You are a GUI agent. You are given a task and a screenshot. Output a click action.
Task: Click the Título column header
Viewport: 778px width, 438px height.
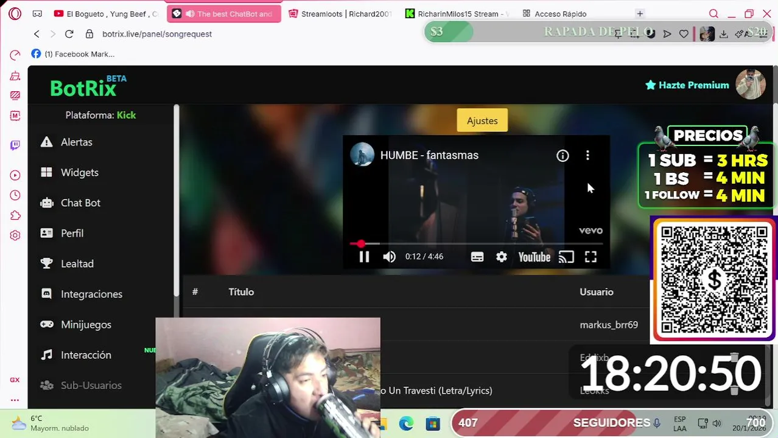(x=241, y=292)
